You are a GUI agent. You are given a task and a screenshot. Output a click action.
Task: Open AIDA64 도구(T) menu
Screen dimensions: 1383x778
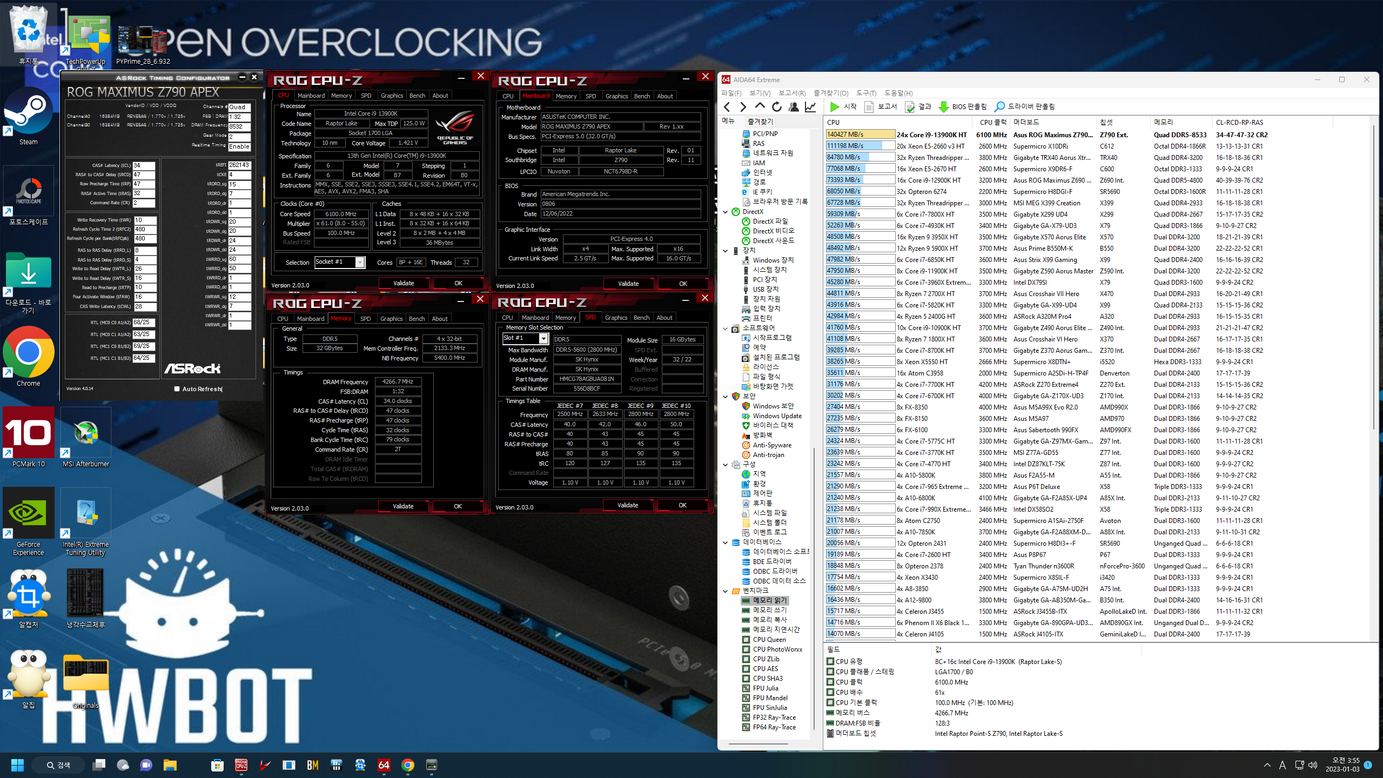click(x=866, y=93)
